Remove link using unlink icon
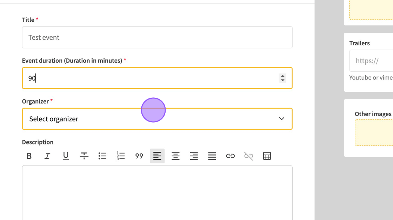 coord(248,156)
